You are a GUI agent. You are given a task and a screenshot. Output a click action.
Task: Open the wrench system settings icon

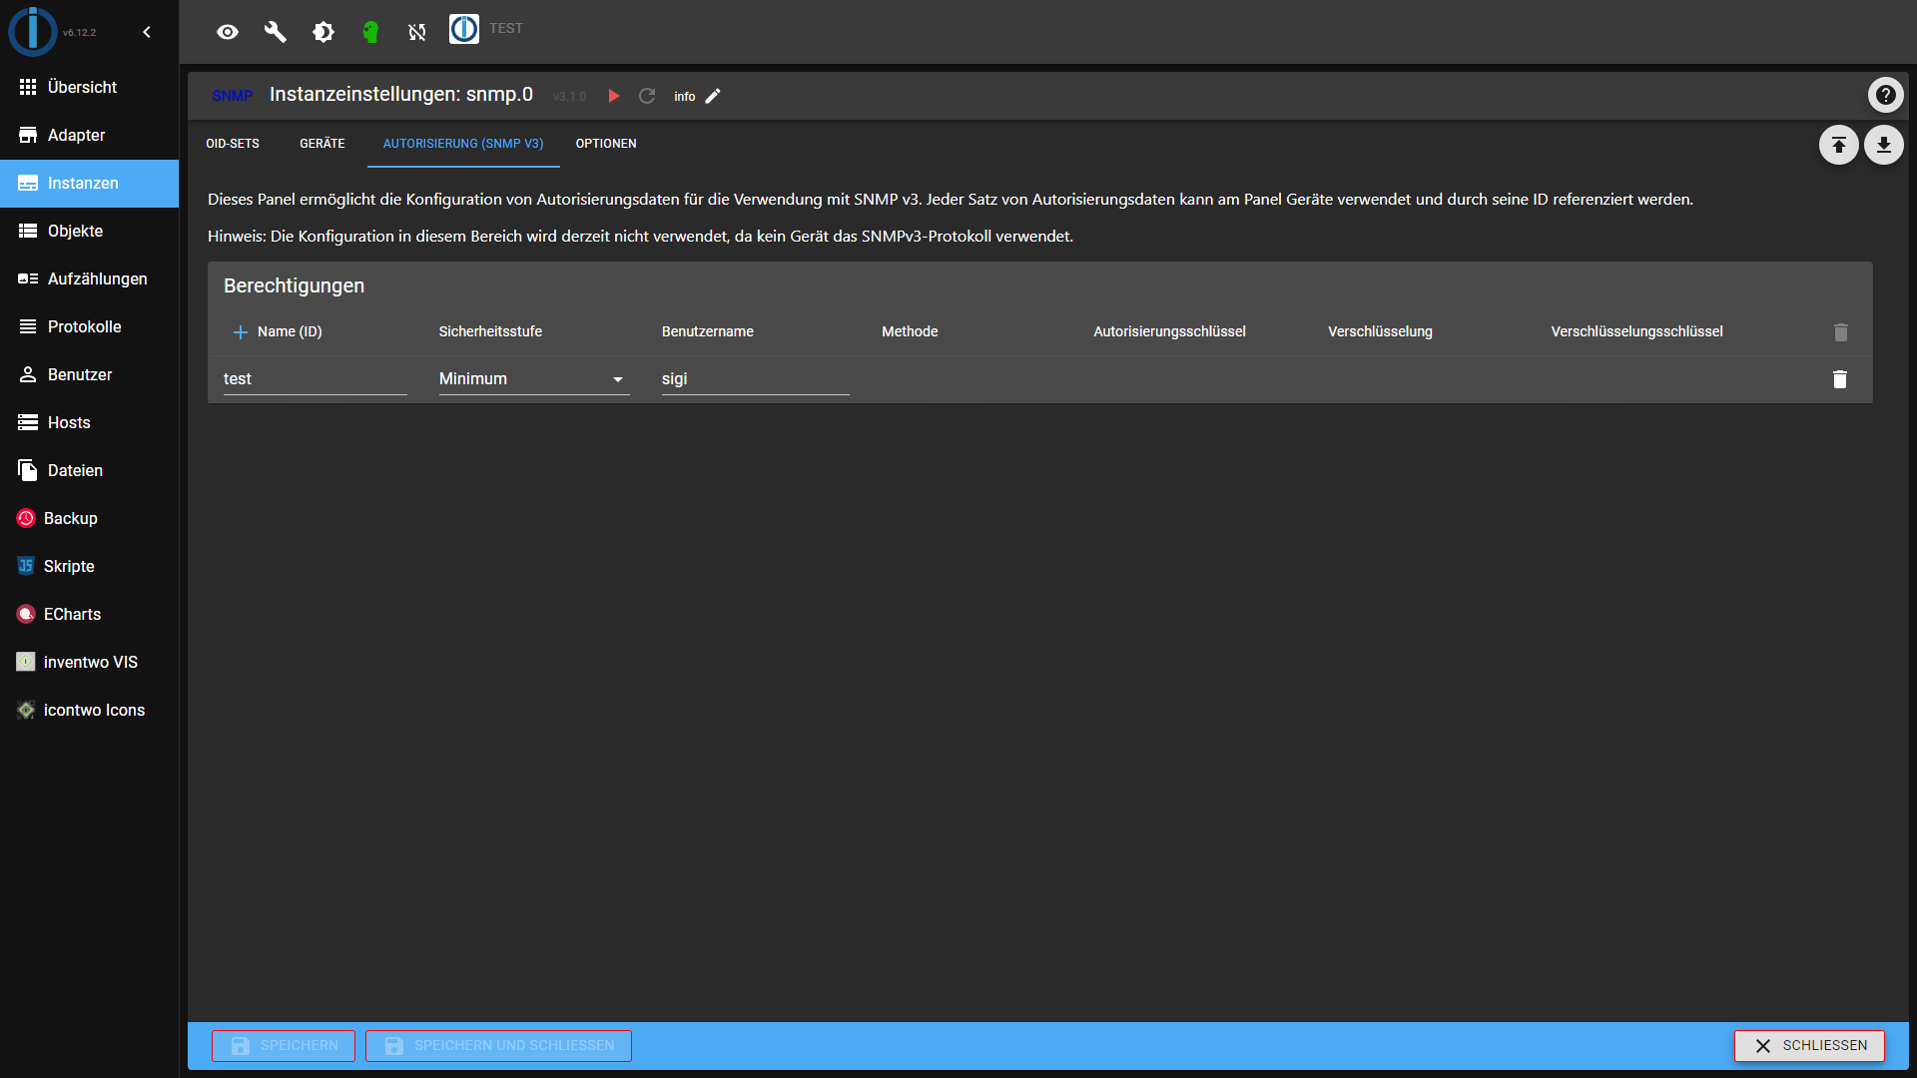(276, 32)
